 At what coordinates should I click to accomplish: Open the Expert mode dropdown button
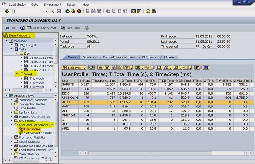18,35
